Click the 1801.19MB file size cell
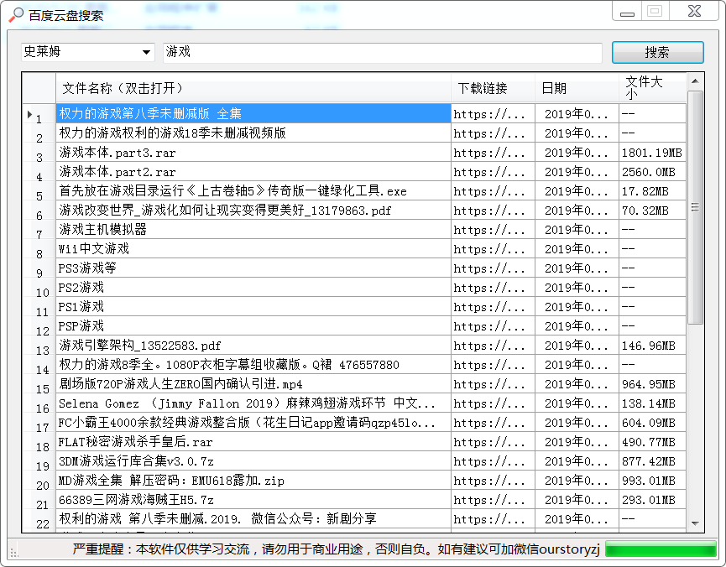The image size is (726, 567). click(x=652, y=153)
